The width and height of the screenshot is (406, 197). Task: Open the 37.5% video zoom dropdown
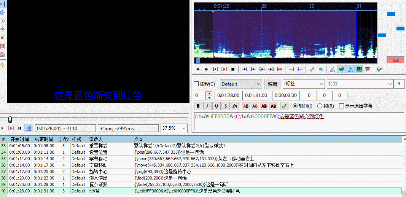pyautogui.click(x=174, y=128)
